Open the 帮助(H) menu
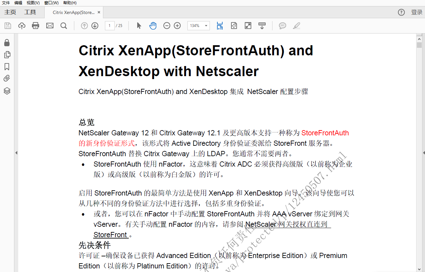This screenshot has width=425, height=272. pyautogui.click(x=70, y=3)
